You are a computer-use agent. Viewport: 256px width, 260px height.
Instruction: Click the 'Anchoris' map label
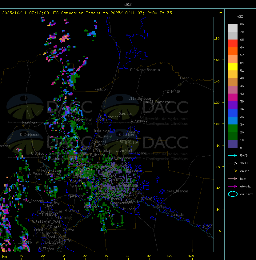pyautogui.click(x=72, y=210)
